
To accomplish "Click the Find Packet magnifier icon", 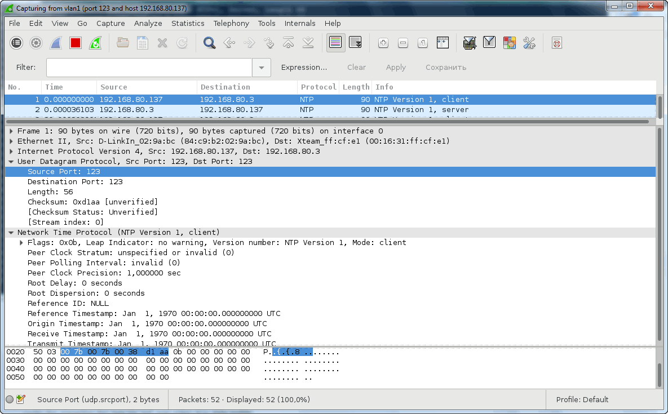I will coord(210,43).
